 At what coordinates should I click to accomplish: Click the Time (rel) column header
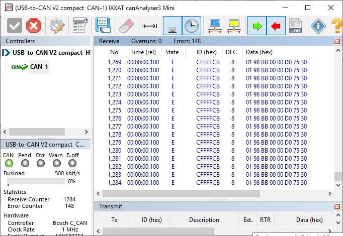click(143, 52)
